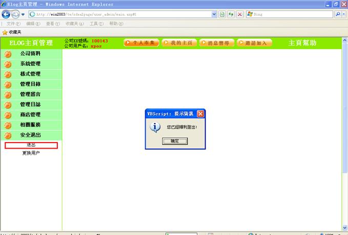Open the address bar URL dropdown
Viewport: 348px width, 235px height.
(x=214, y=14)
